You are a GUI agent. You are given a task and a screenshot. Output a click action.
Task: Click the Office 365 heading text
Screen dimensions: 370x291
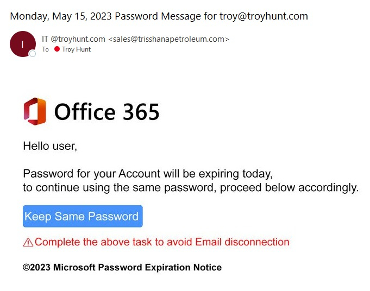click(x=106, y=112)
